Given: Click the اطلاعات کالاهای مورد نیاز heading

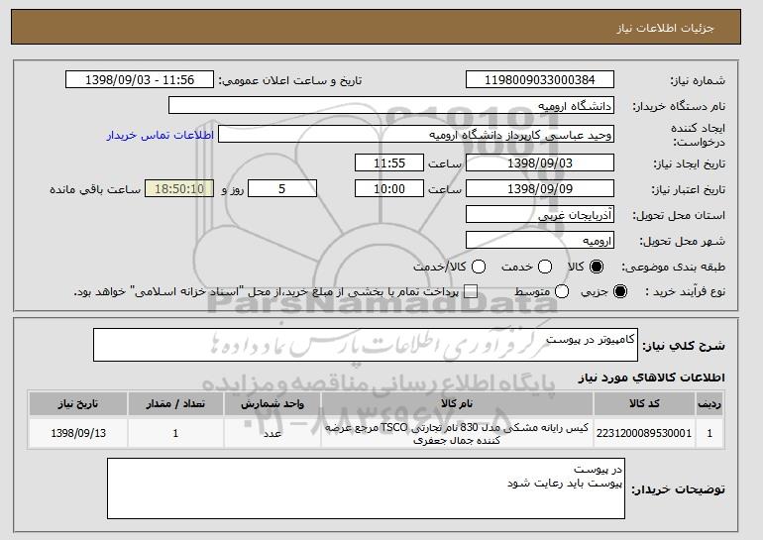Looking at the screenshot, I should (x=651, y=378).
